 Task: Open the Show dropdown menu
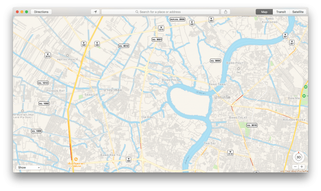click(28, 167)
